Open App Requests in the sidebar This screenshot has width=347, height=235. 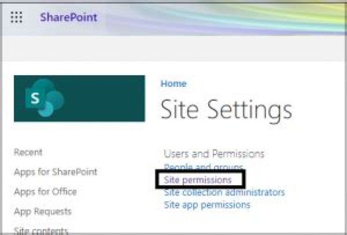click(42, 212)
